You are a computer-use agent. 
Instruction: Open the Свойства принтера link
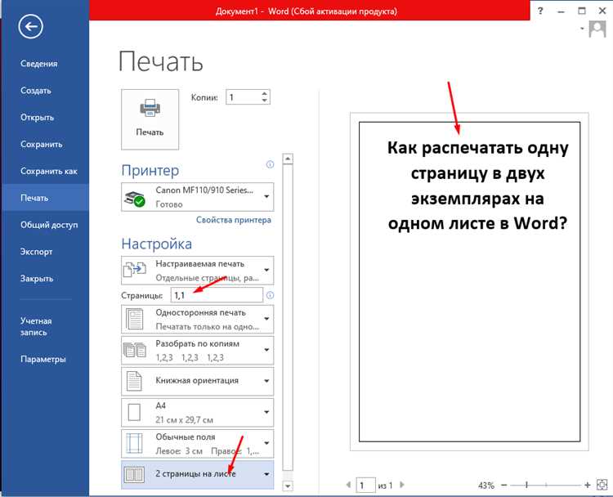pos(234,220)
